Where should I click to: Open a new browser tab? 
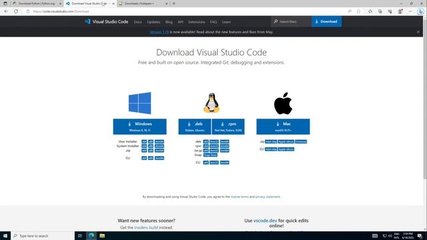[x=173, y=3]
